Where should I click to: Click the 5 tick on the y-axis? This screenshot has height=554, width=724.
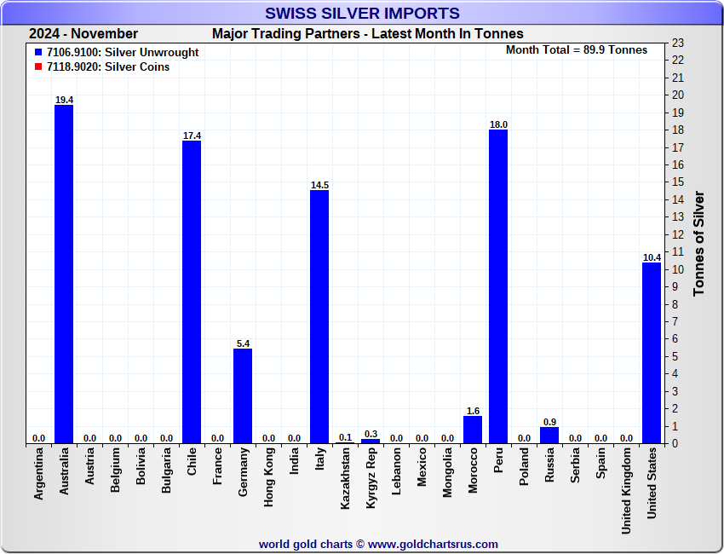point(675,357)
